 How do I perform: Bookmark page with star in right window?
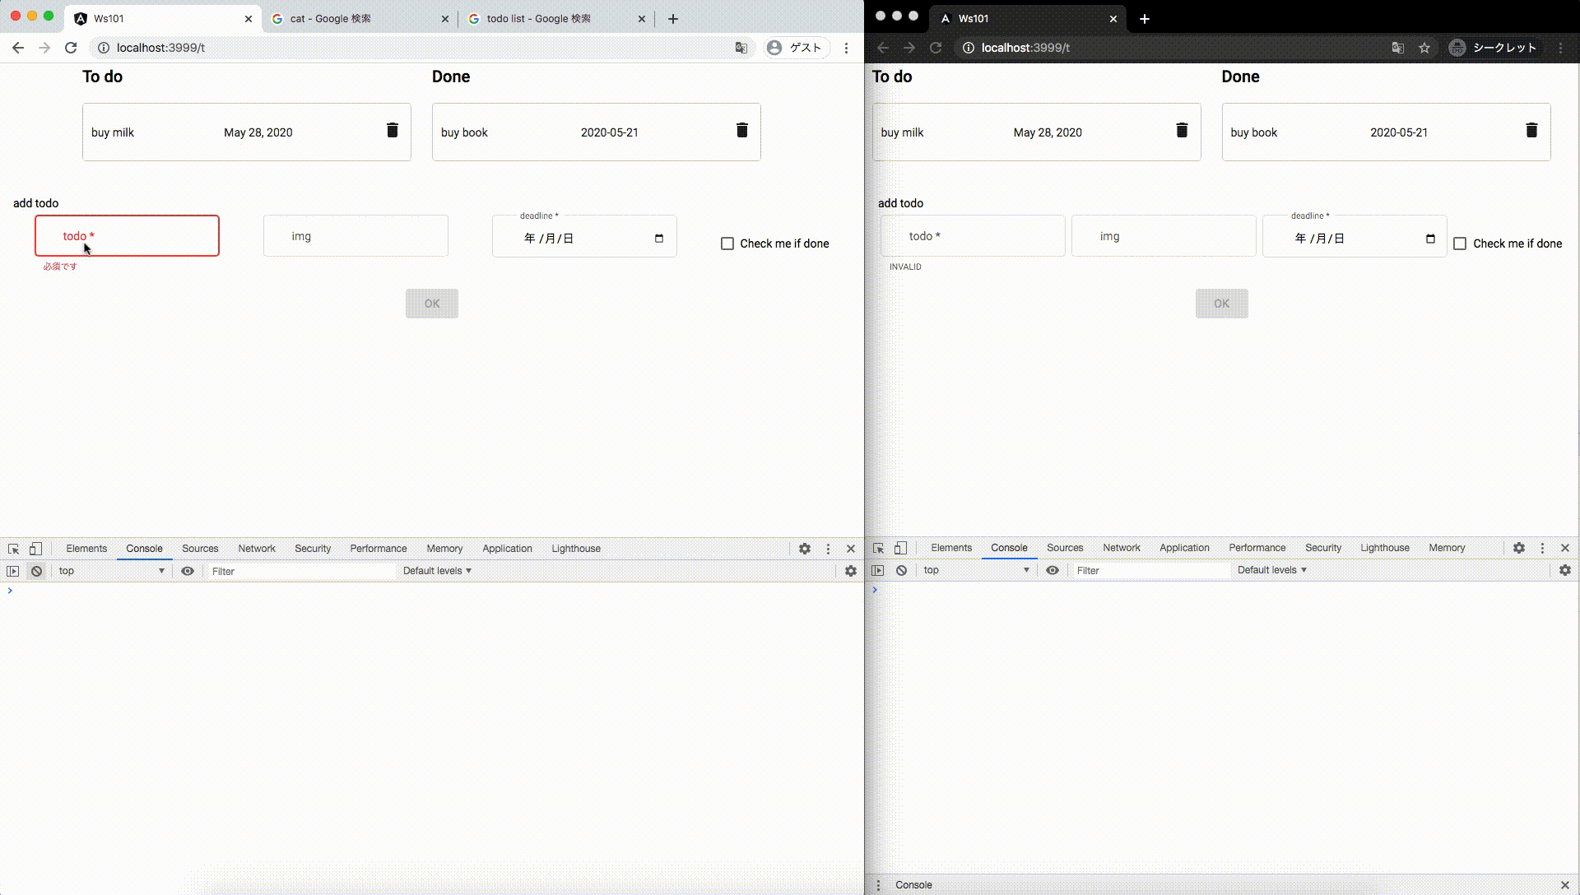click(x=1424, y=48)
